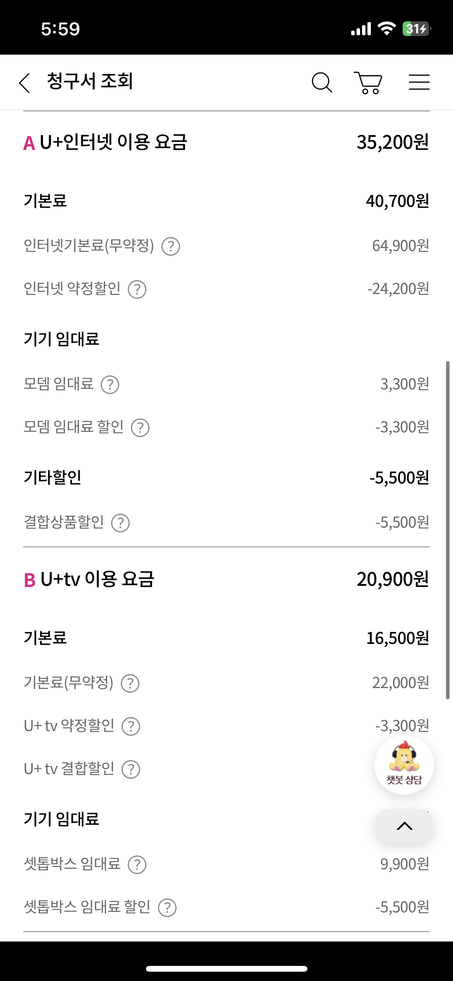The width and height of the screenshot is (453, 981).
Task: Show info for U+ tv 결합할인
Action: click(x=131, y=769)
